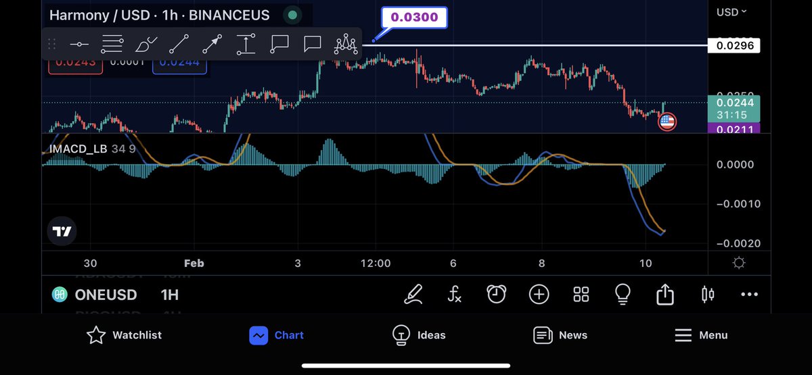Screen dimensions: 812x375
Task: Open the pencil drawing tools
Action: [x=413, y=294]
